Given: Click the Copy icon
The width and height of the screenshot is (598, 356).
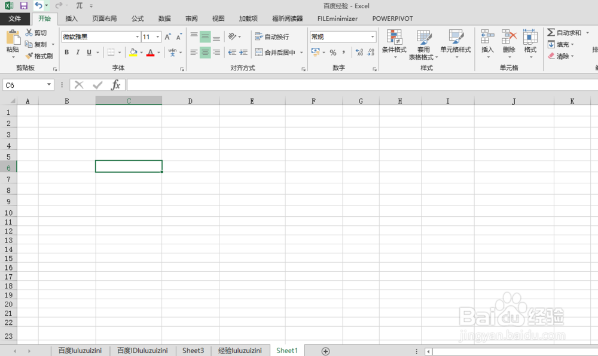Looking at the screenshot, I should click(29, 44).
